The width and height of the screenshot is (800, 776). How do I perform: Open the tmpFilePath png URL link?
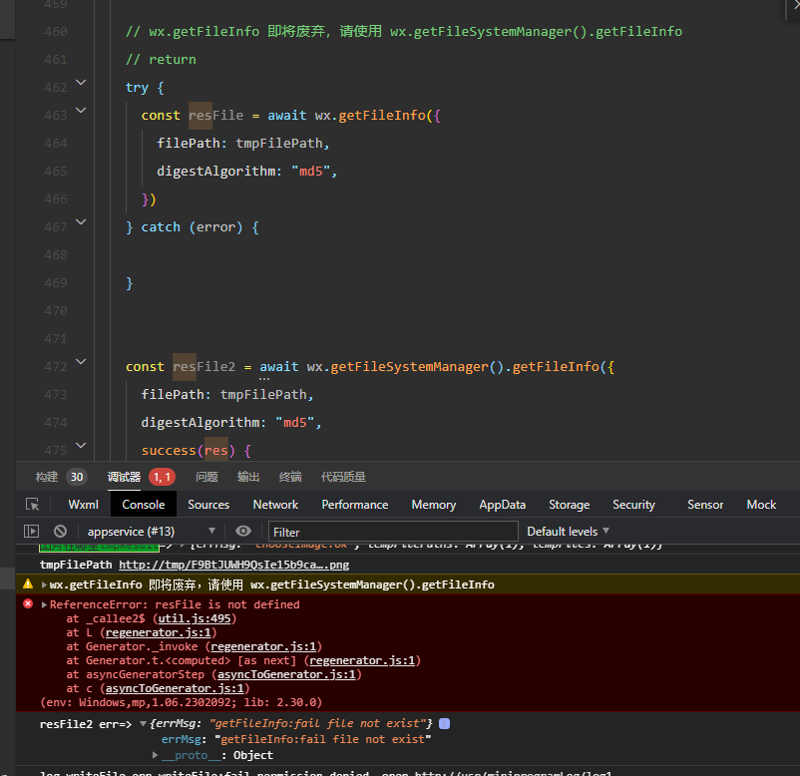233,565
